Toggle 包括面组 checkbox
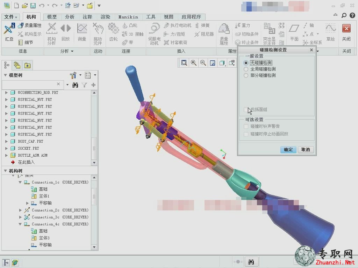 (x=246, y=110)
